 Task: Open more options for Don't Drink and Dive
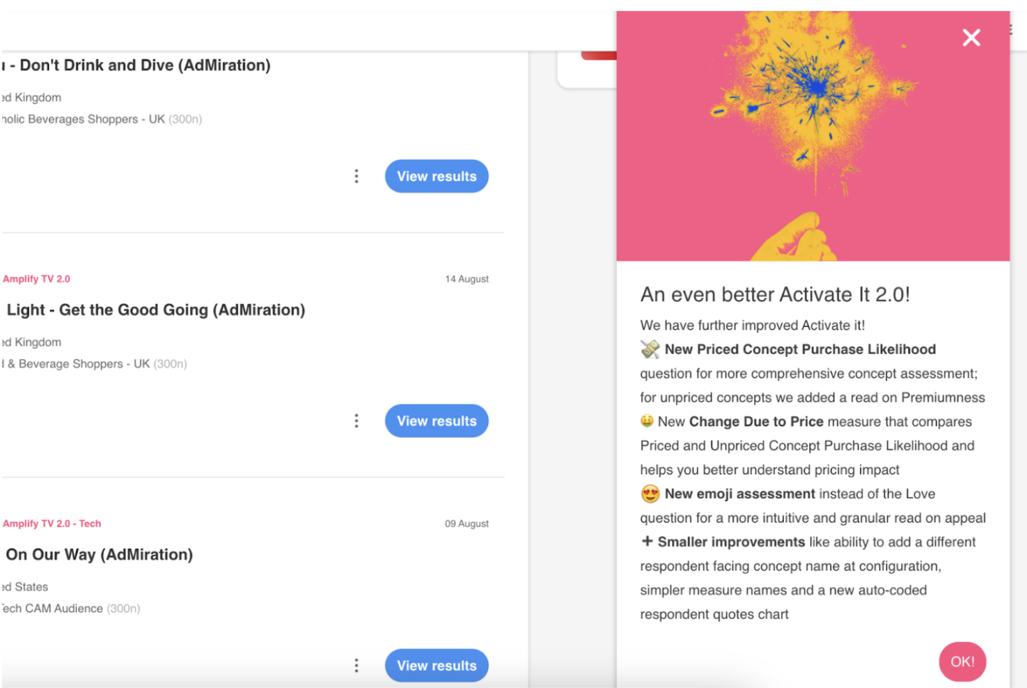point(356,176)
